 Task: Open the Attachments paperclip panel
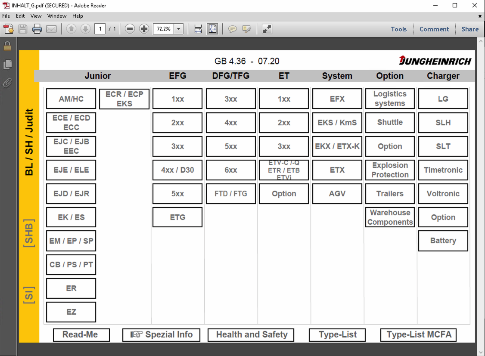7,83
